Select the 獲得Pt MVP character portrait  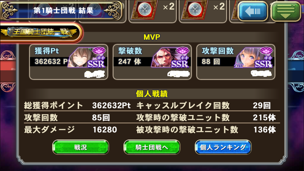(87, 58)
